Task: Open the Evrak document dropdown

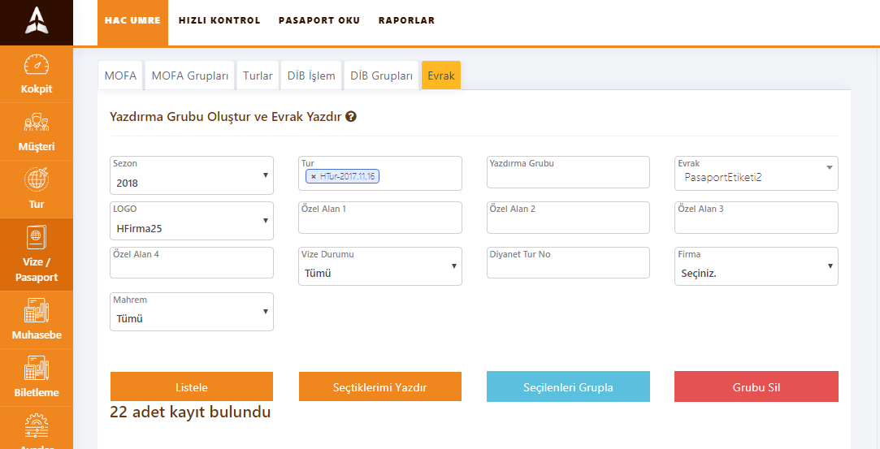Action: click(x=756, y=173)
